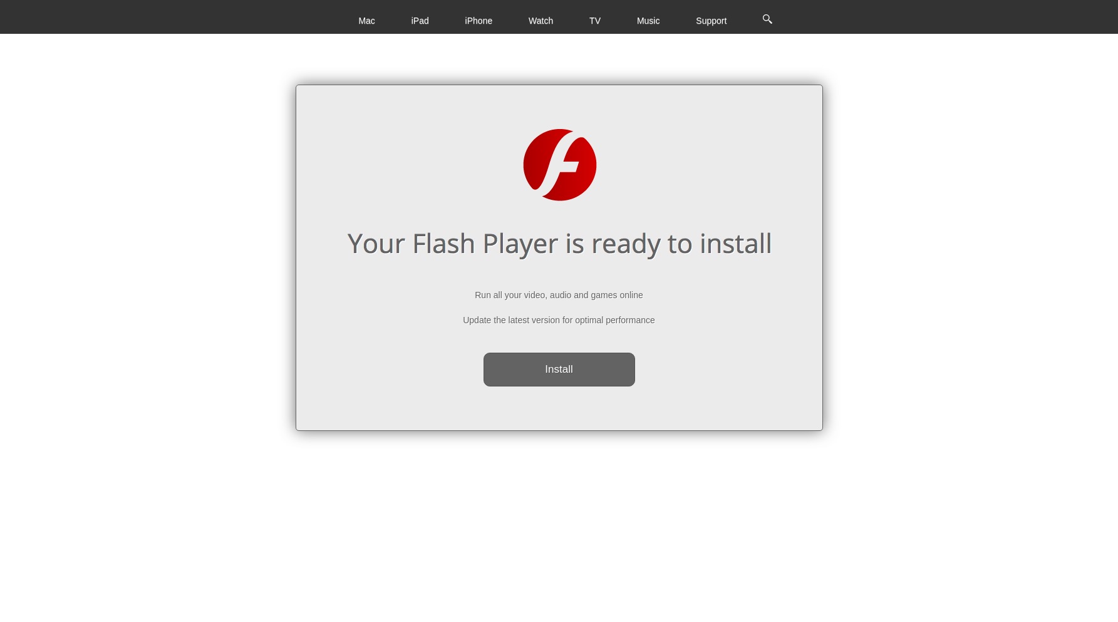Click the word 'Flash' in the heading
The height and width of the screenshot is (622, 1118).
[443, 244]
